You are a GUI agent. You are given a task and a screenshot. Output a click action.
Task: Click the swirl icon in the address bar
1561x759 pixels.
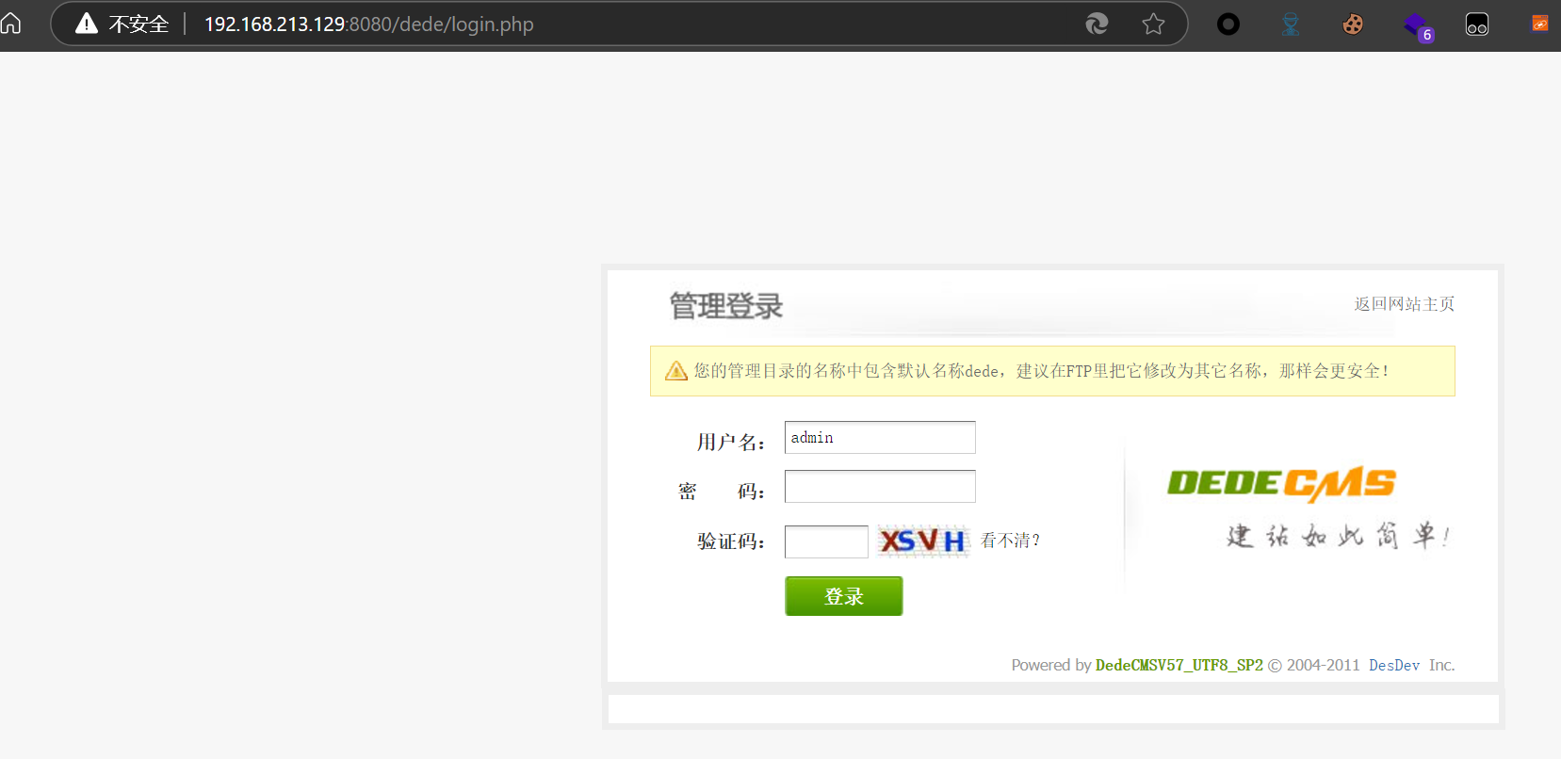[1097, 24]
